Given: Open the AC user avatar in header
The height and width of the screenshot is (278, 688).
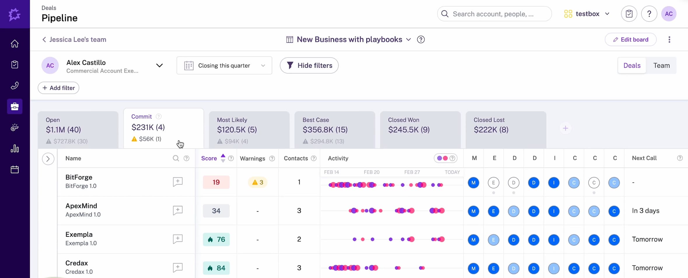Looking at the screenshot, I should pos(669,14).
